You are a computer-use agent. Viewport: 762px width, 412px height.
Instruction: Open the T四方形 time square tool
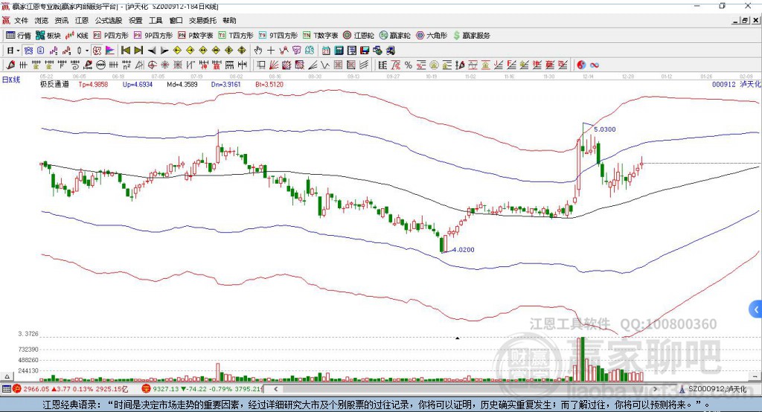pyautogui.click(x=236, y=36)
